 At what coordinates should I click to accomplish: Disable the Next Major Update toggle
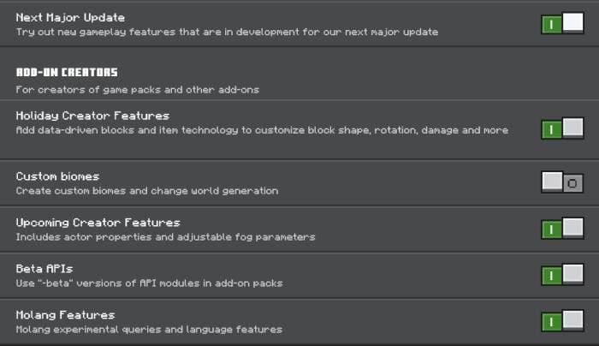point(562,24)
